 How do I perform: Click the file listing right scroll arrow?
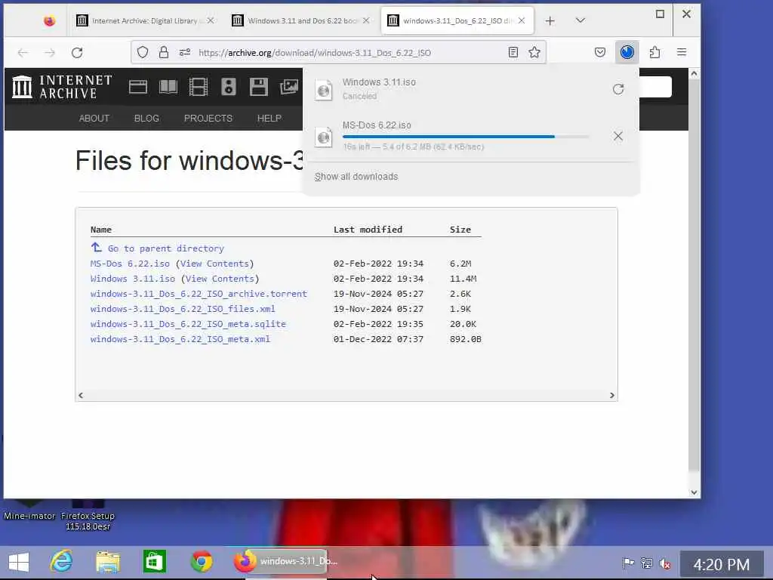611,396
